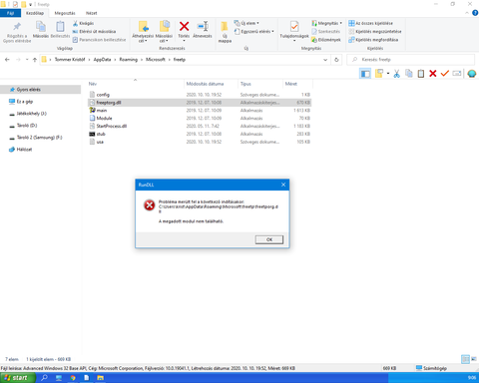This screenshot has width=479, height=383.
Task: Click the Kivágás (Cut) scissors command
Action: click(x=83, y=23)
